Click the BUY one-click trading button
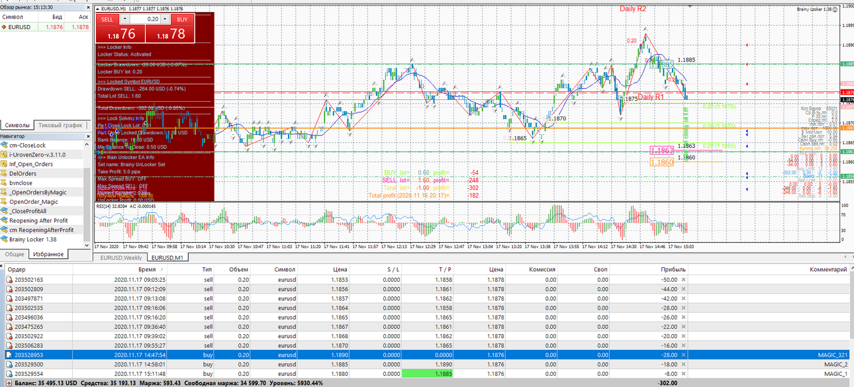The width and height of the screenshot is (854, 387). pyautogui.click(x=182, y=20)
